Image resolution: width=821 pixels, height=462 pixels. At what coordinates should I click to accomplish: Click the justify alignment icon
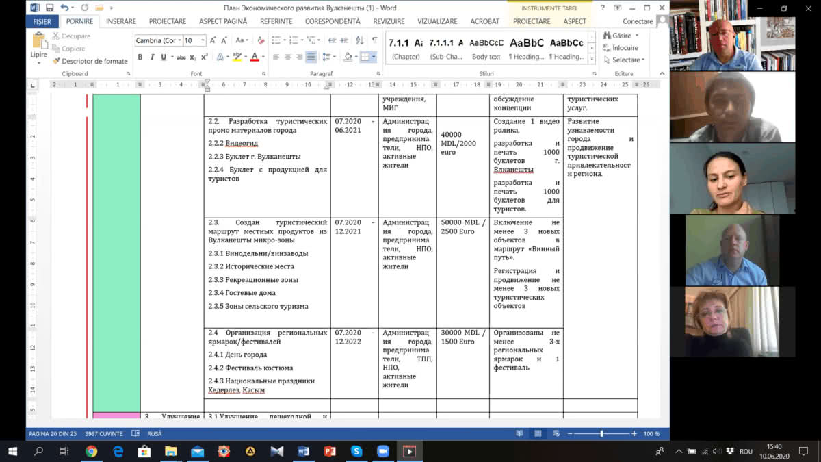[311, 57]
